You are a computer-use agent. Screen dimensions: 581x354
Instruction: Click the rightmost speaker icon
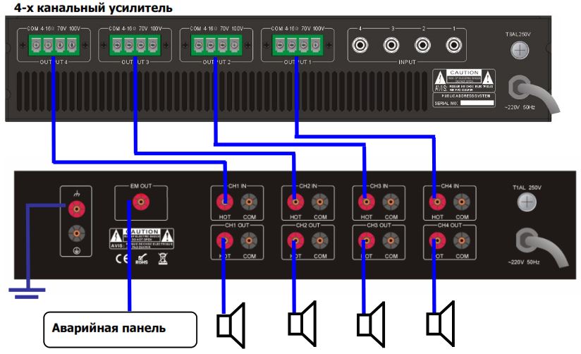coord(441,325)
